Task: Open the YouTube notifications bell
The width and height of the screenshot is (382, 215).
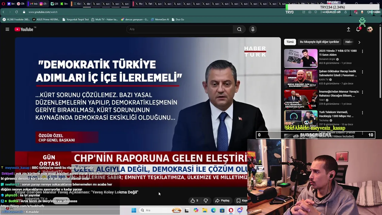Action: [358, 29]
